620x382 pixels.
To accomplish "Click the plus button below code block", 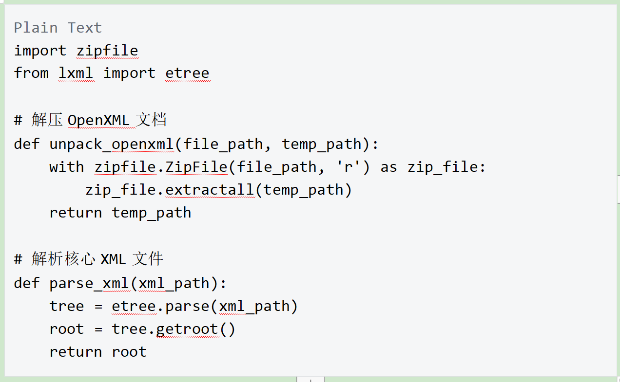I will point(311,379).
